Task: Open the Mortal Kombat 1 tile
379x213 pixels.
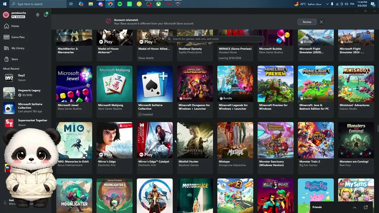Action: pyautogui.click(x=155, y=196)
